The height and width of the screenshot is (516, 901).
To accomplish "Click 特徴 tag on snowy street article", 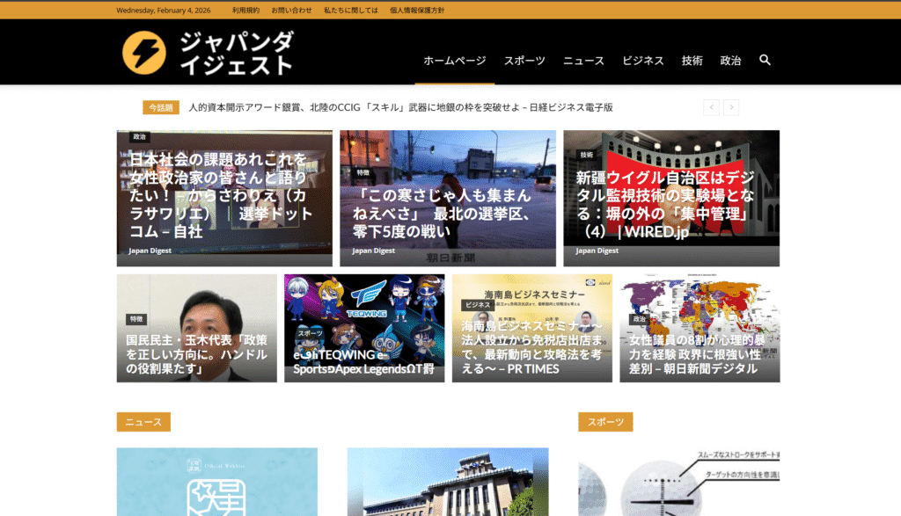I will pos(363,172).
